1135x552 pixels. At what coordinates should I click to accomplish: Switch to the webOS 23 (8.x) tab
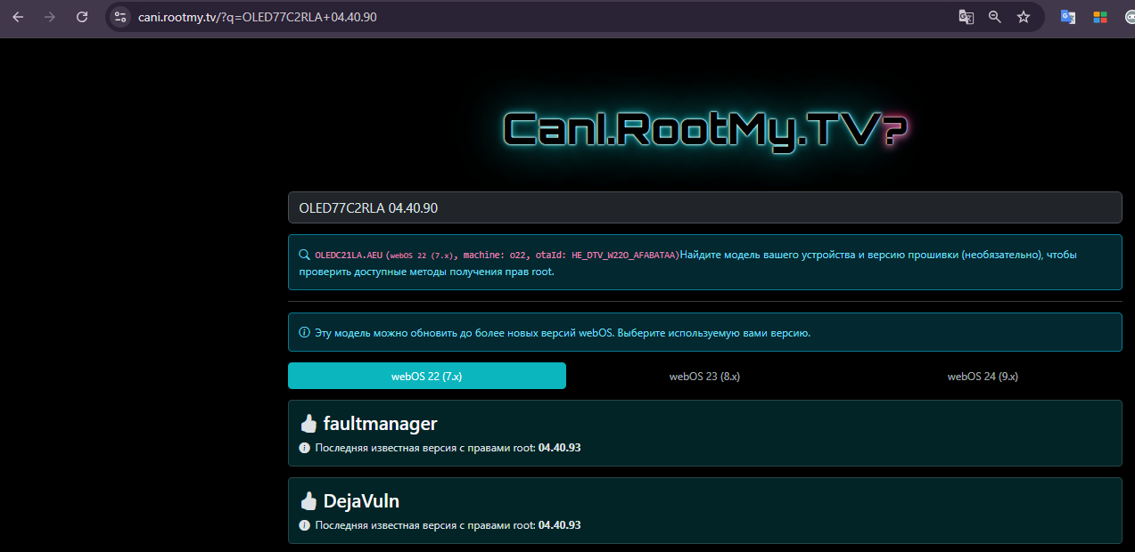[704, 376]
